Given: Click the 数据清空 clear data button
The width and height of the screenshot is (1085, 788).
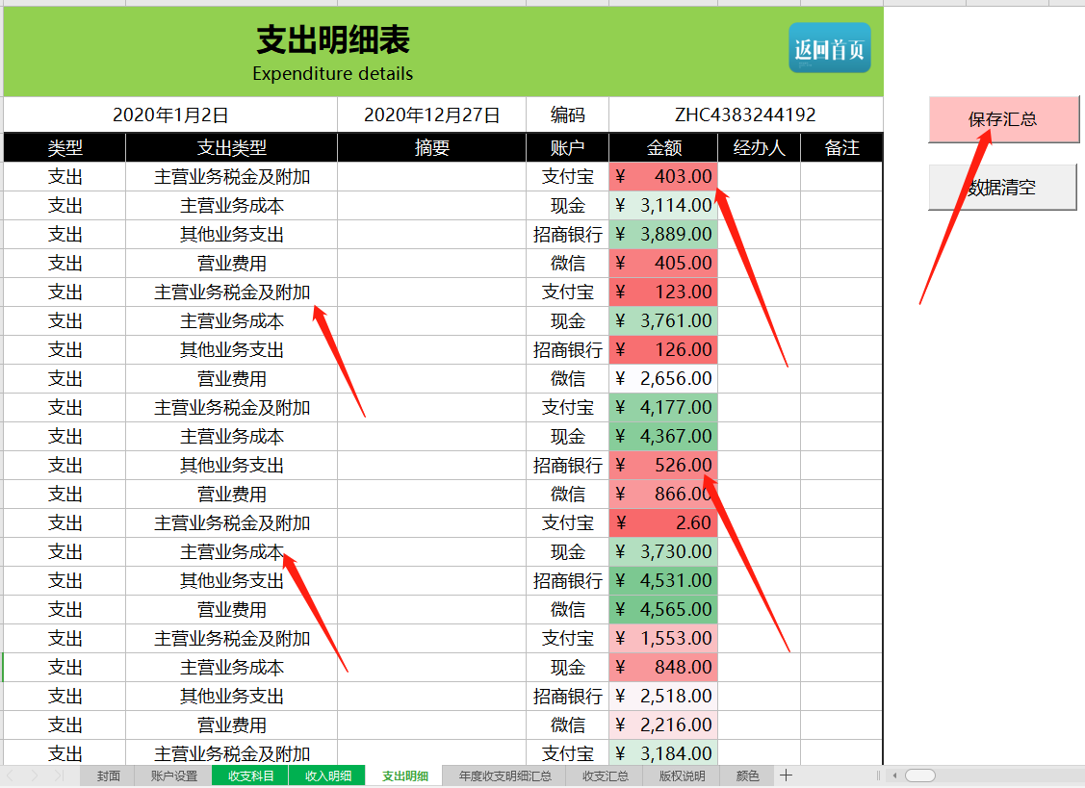Looking at the screenshot, I should (1001, 187).
